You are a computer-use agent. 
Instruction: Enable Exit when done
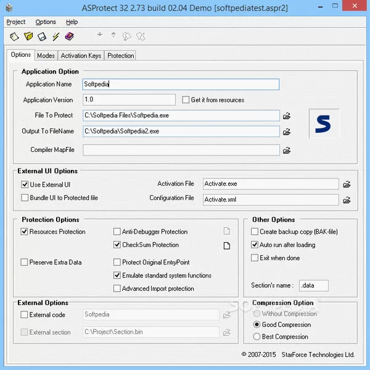pyautogui.click(x=255, y=258)
